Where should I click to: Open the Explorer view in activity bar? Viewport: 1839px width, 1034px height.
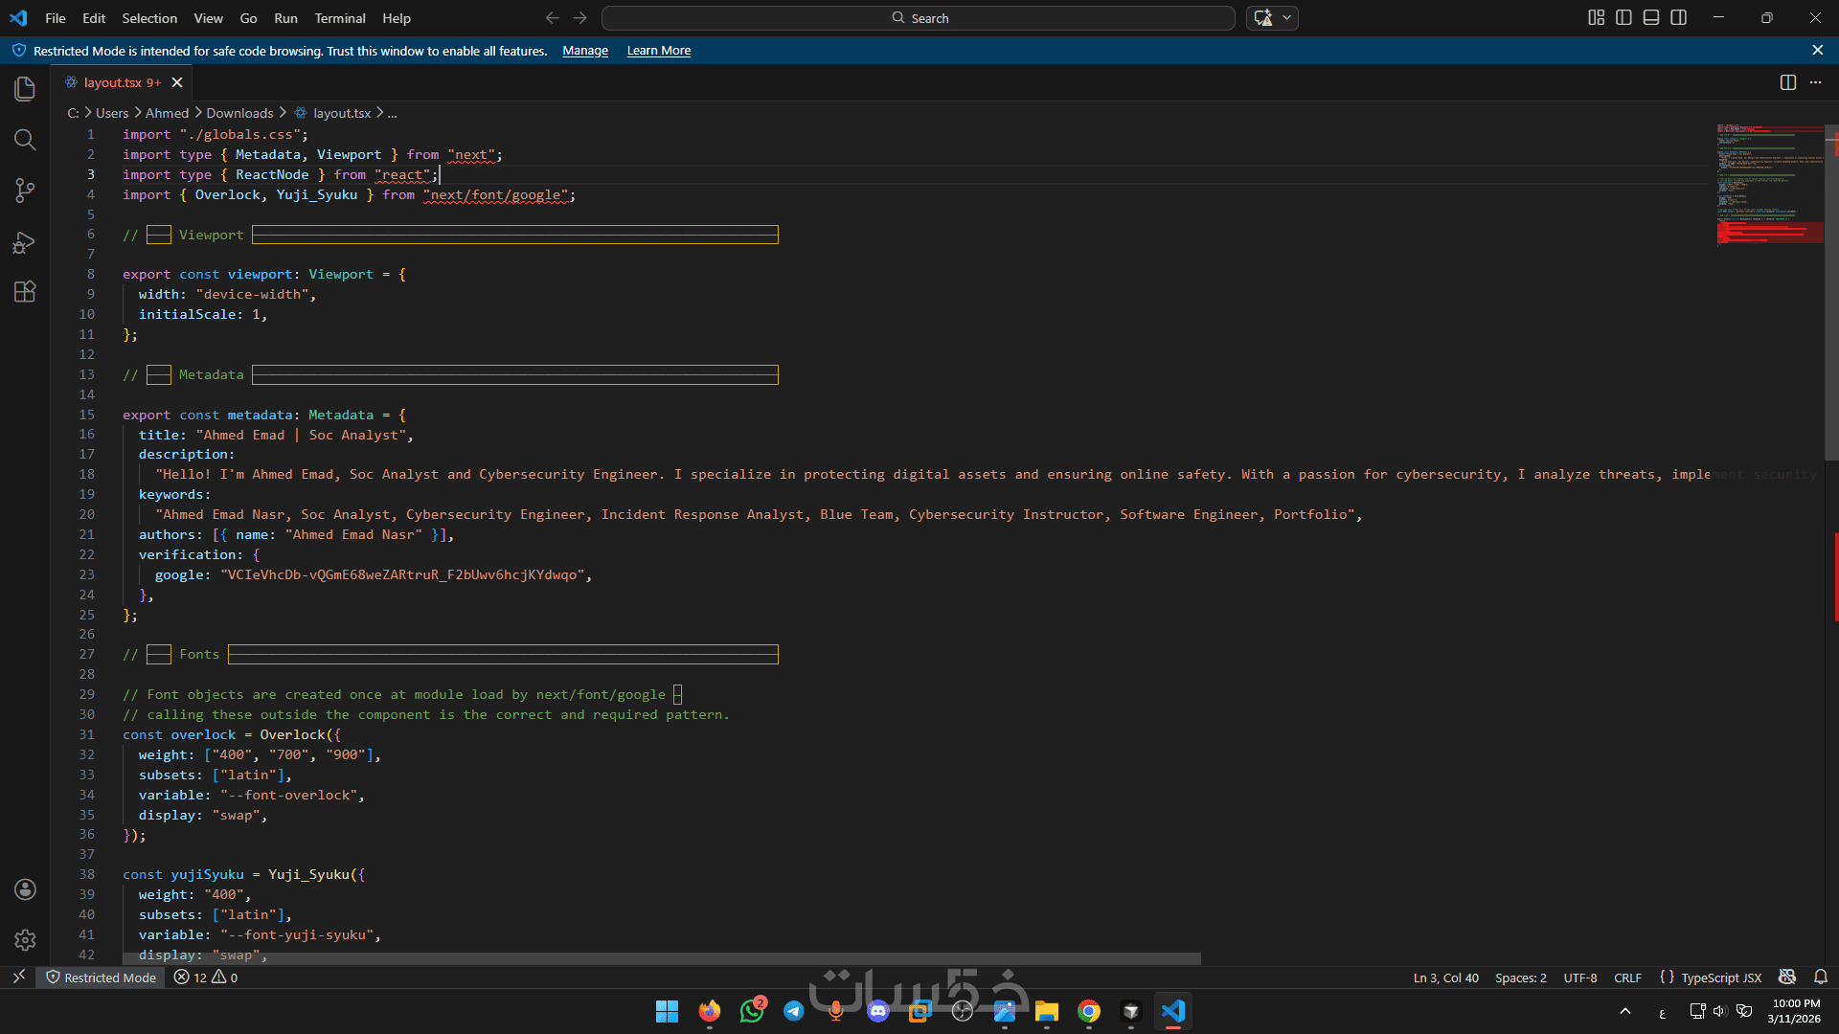pyautogui.click(x=25, y=89)
